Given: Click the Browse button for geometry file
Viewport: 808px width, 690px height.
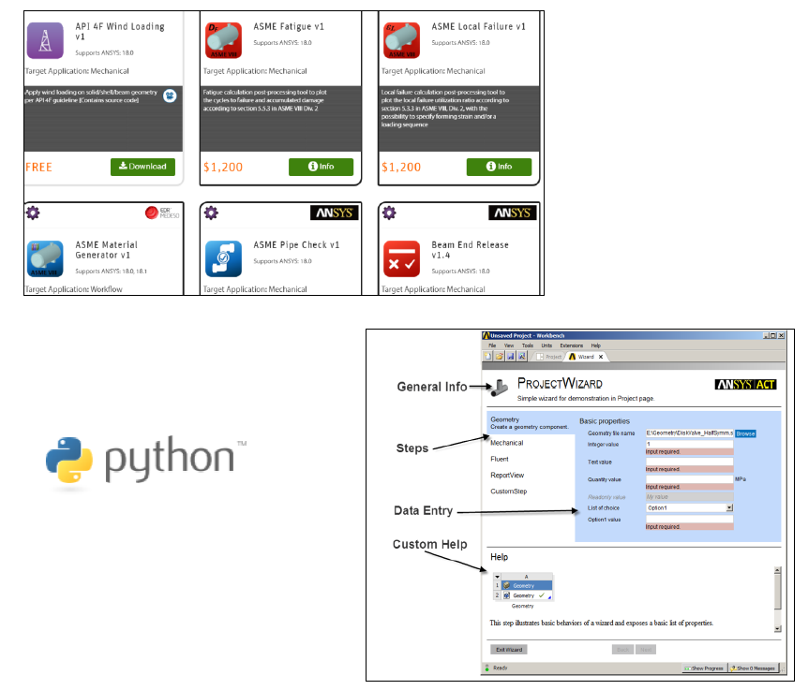Looking at the screenshot, I should tap(745, 433).
